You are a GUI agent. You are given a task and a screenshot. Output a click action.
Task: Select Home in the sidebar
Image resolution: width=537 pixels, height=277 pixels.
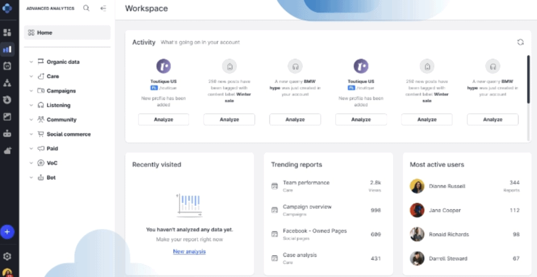[x=67, y=33]
